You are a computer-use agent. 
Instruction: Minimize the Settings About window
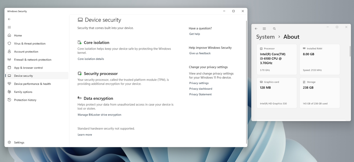click(x=328, y=27)
